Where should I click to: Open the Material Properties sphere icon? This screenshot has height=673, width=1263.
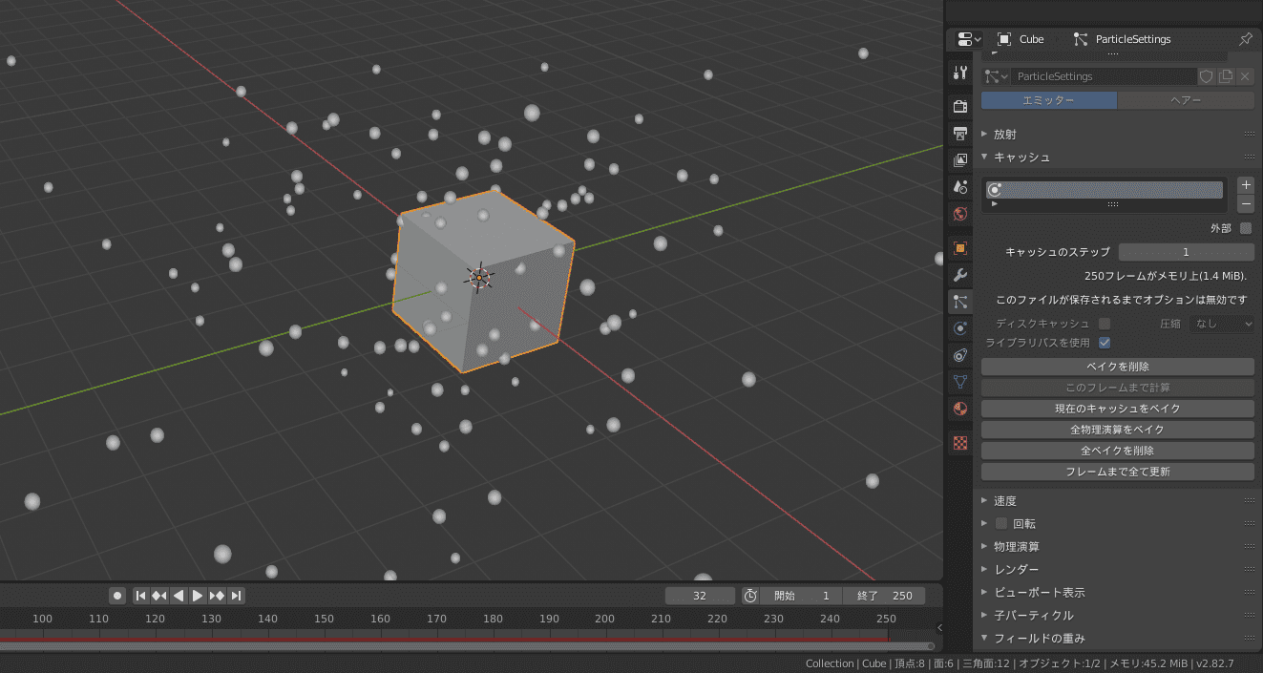coord(959,409)
